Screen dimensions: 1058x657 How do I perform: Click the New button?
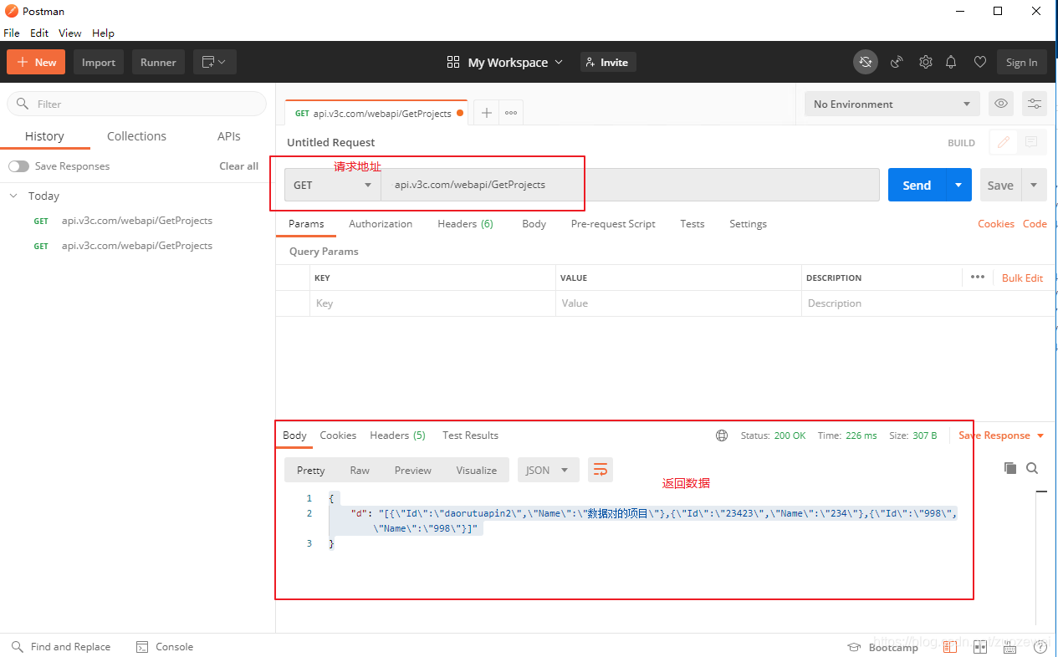[36, 62]
